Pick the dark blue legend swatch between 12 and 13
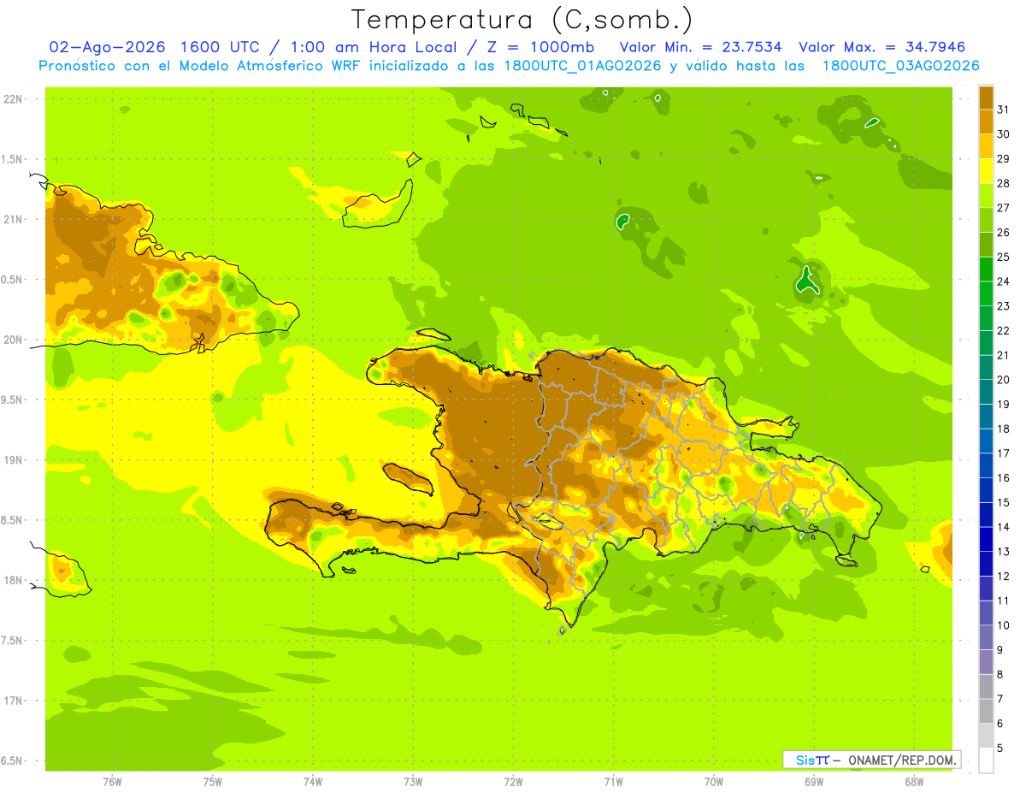This screenshot has height=793, width=1026. pos(986,564)
